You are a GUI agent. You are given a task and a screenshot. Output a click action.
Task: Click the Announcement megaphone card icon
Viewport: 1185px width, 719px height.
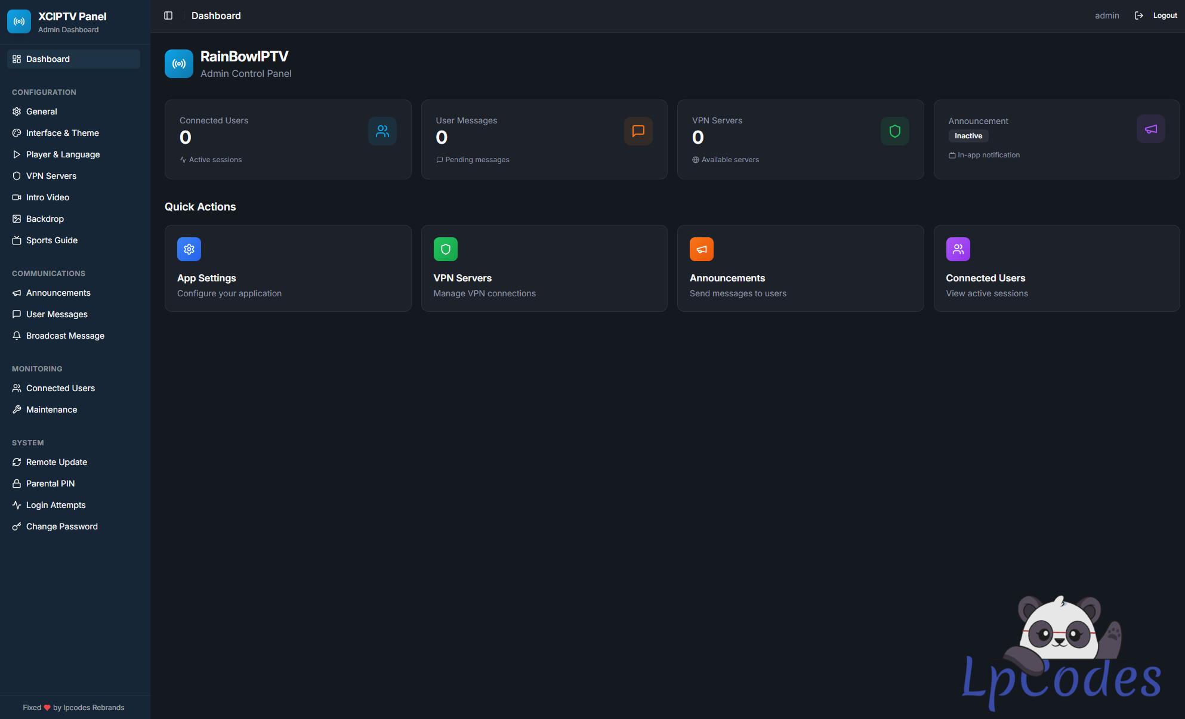1151,129
